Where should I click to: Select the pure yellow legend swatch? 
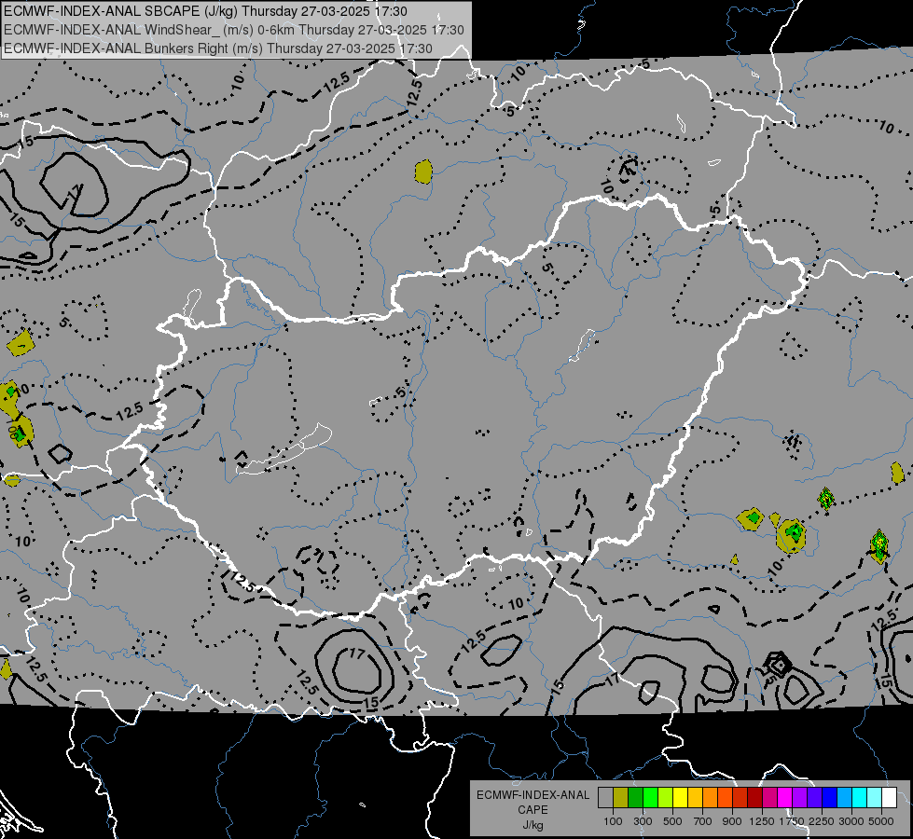pyautogui.click(x=680, y=798)
